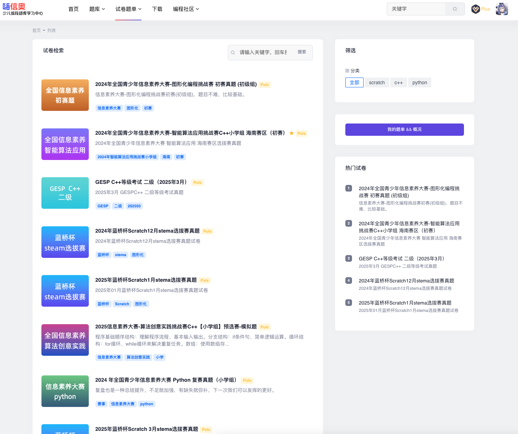Filter by python category
The height and width of the screenshot is (434, 518).
coord(420,82)
